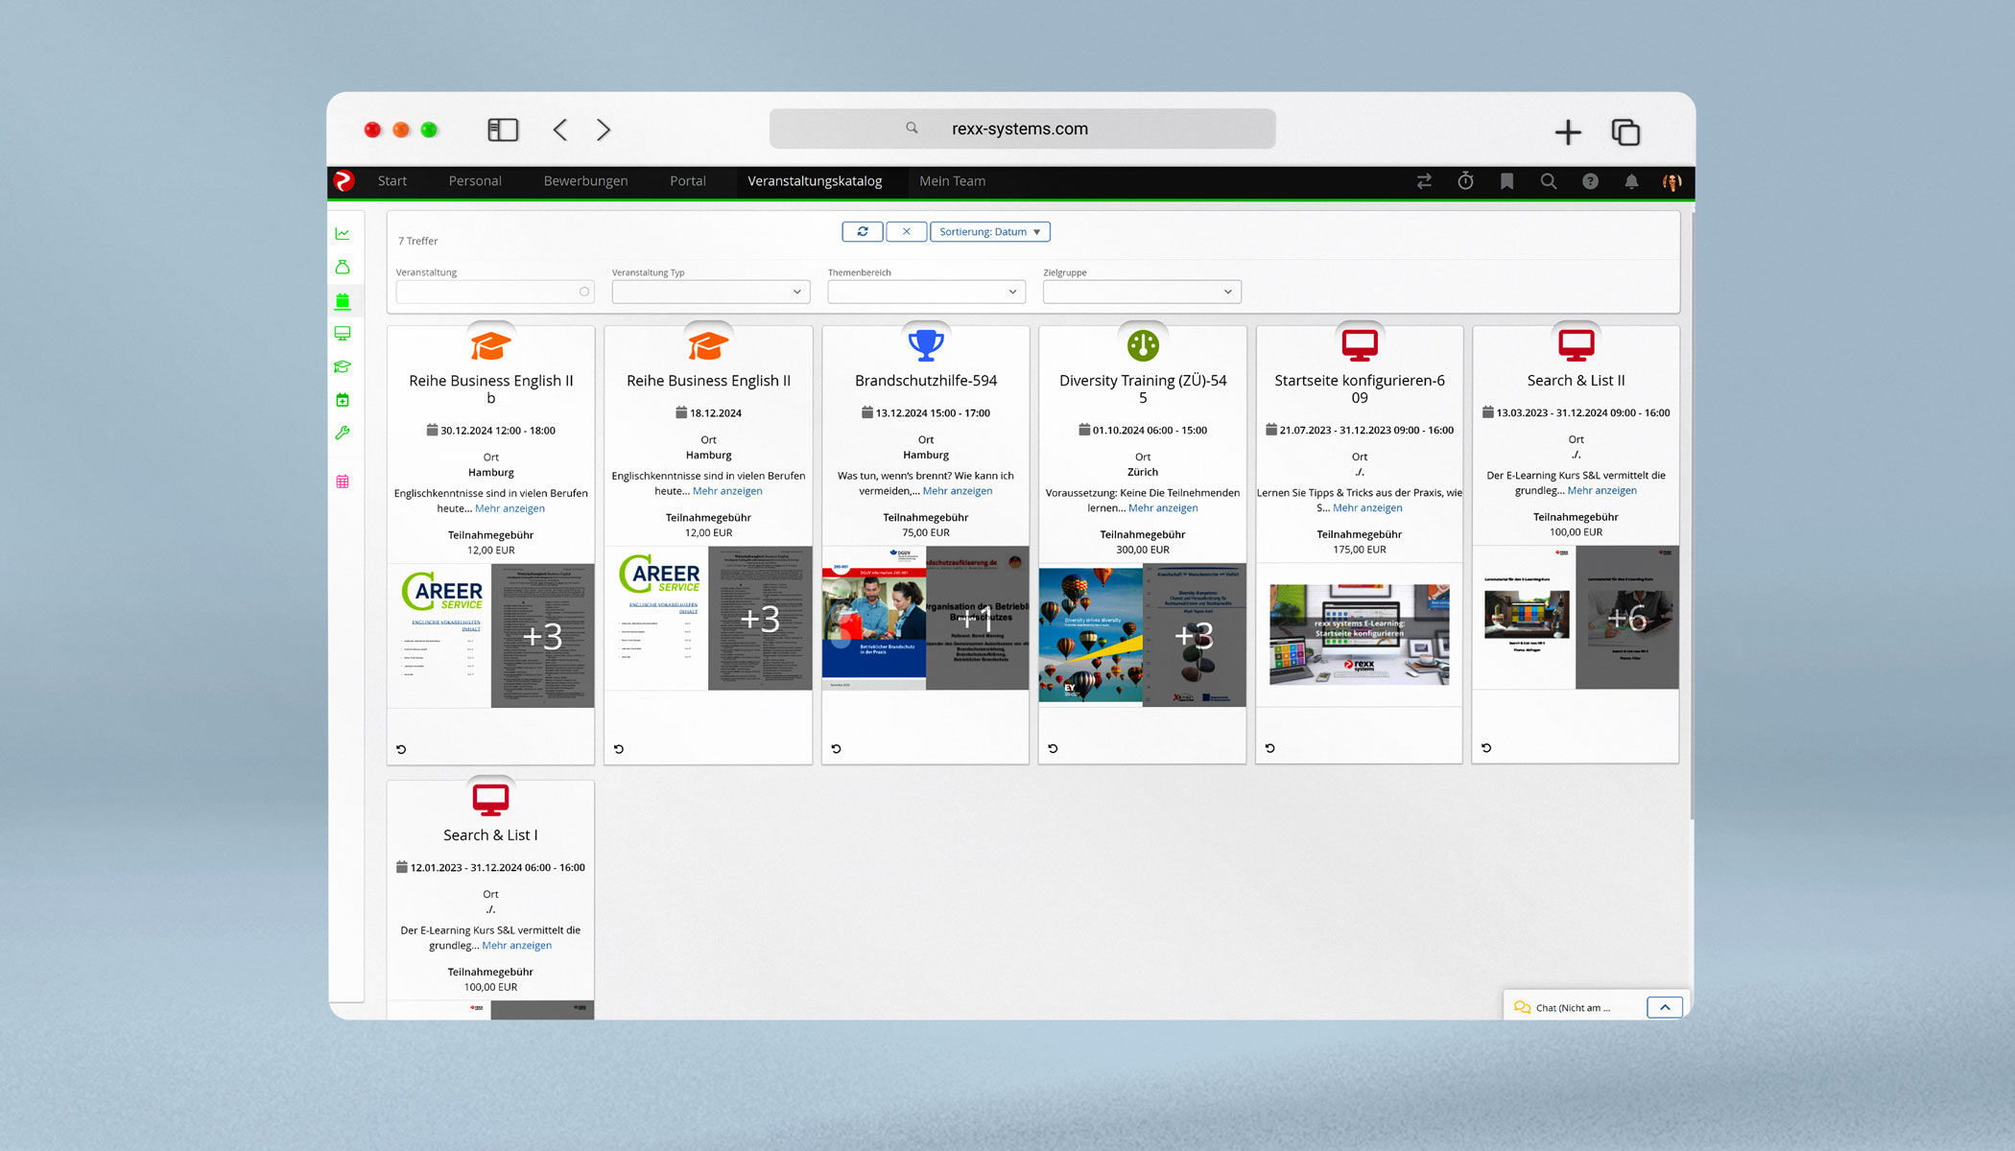This screenshot has width=2015, height=1151.
Task: Click the stopwatch timer icon in top bar
Action: 1465,181
